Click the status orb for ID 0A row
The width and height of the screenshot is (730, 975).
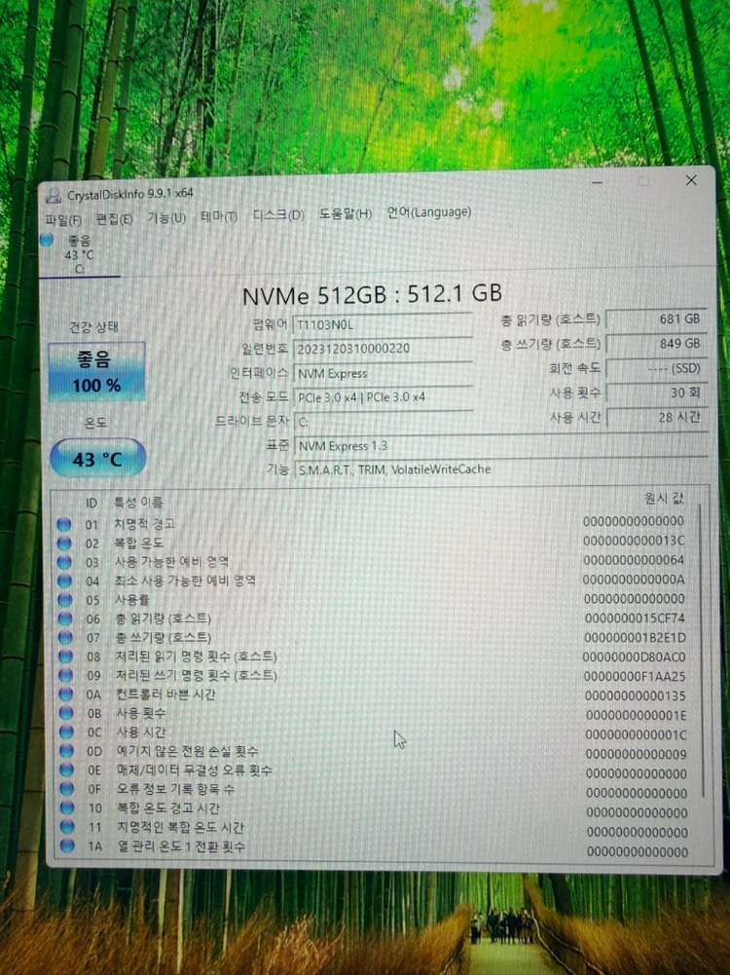[66, 694]
